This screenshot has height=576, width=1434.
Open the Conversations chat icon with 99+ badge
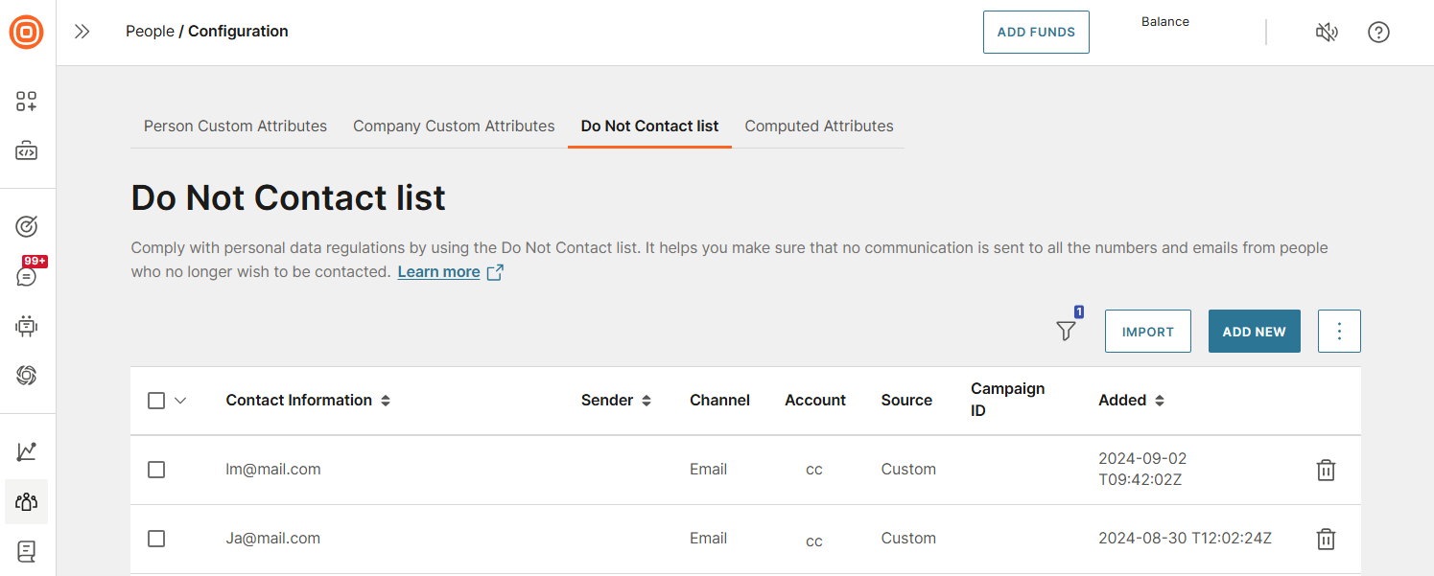point(27,276)
